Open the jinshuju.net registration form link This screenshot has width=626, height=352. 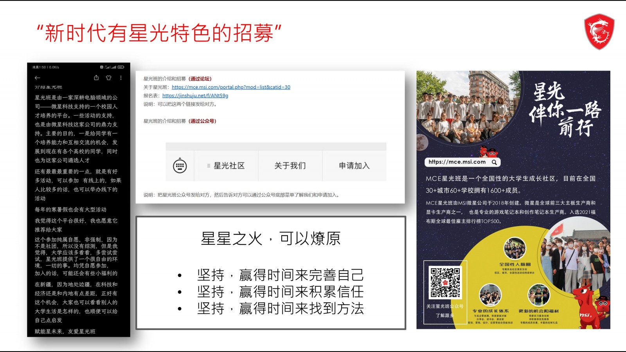pyautogui.click(x=195, y=95)
